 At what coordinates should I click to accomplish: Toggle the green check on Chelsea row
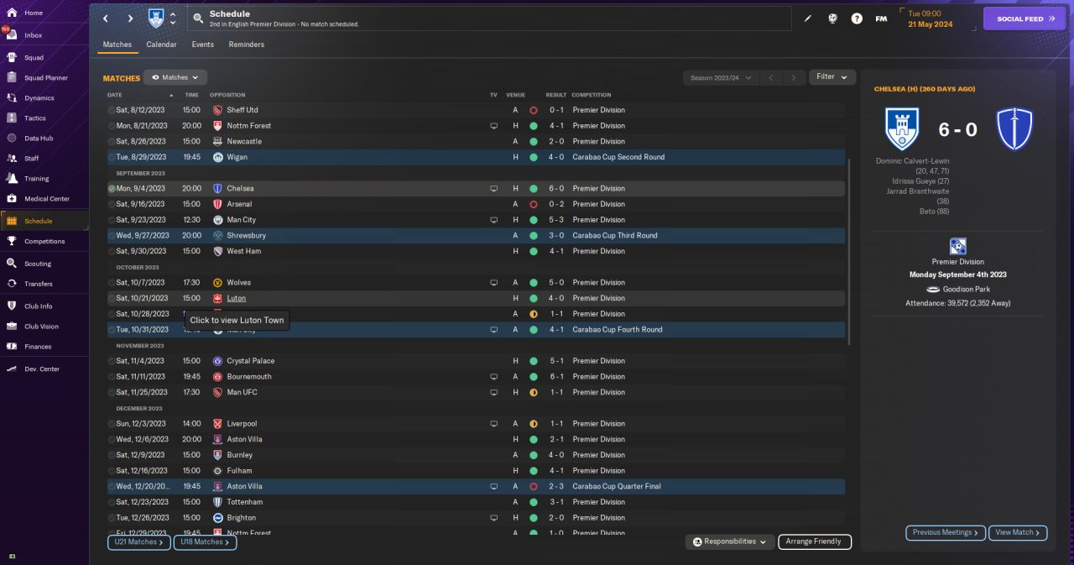[x=112, y=189]
